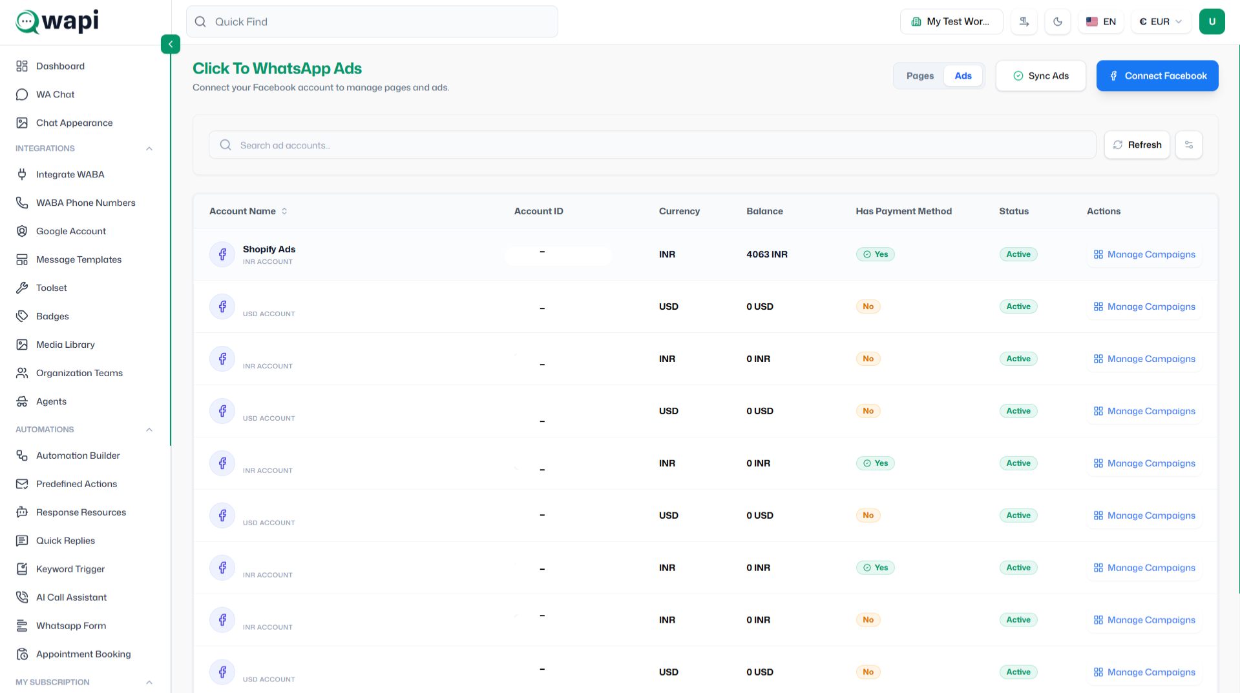Collapse the sidebar with the green chevron button

click(171, 44)
